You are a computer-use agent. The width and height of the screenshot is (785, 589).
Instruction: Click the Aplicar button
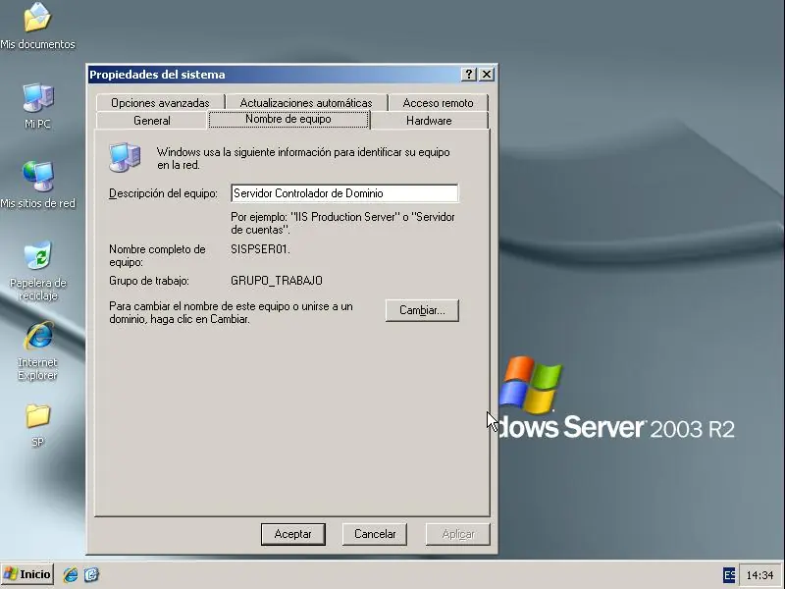(x=457, y=534)
